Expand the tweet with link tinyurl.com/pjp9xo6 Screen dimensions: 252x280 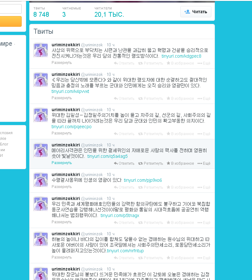tap(62, 187)
